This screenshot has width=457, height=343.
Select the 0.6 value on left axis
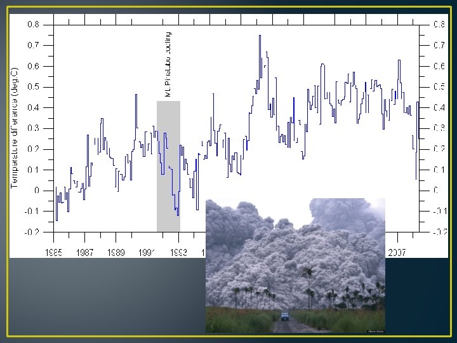click(x=33, y=66)
